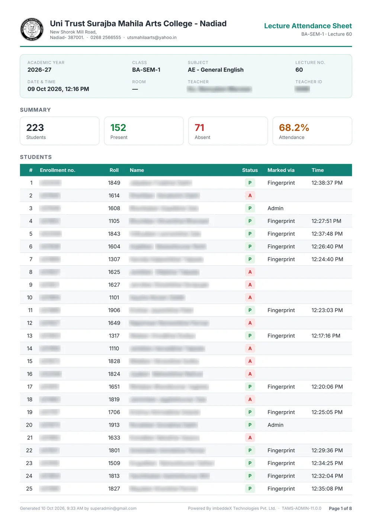
Task: Click the class value 'BA-SEM-1' in info box
Action: 146,70
